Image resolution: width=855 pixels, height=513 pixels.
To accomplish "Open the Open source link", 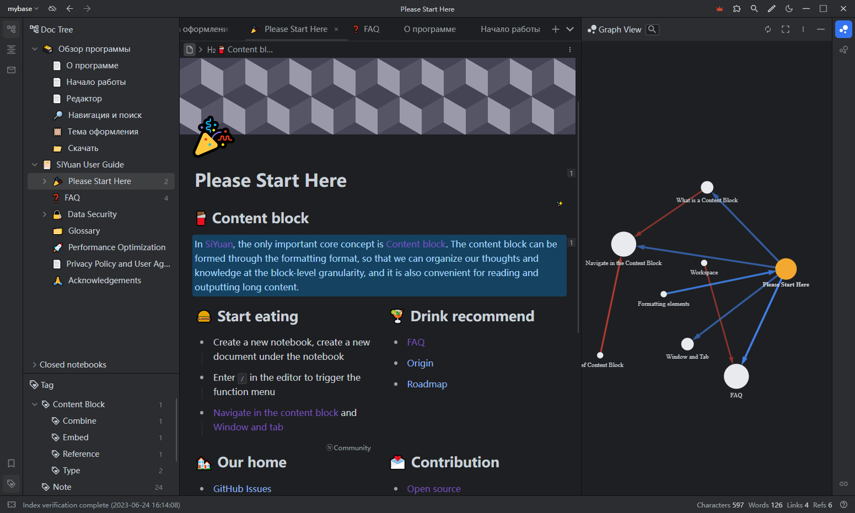I will tap(434, 489).
